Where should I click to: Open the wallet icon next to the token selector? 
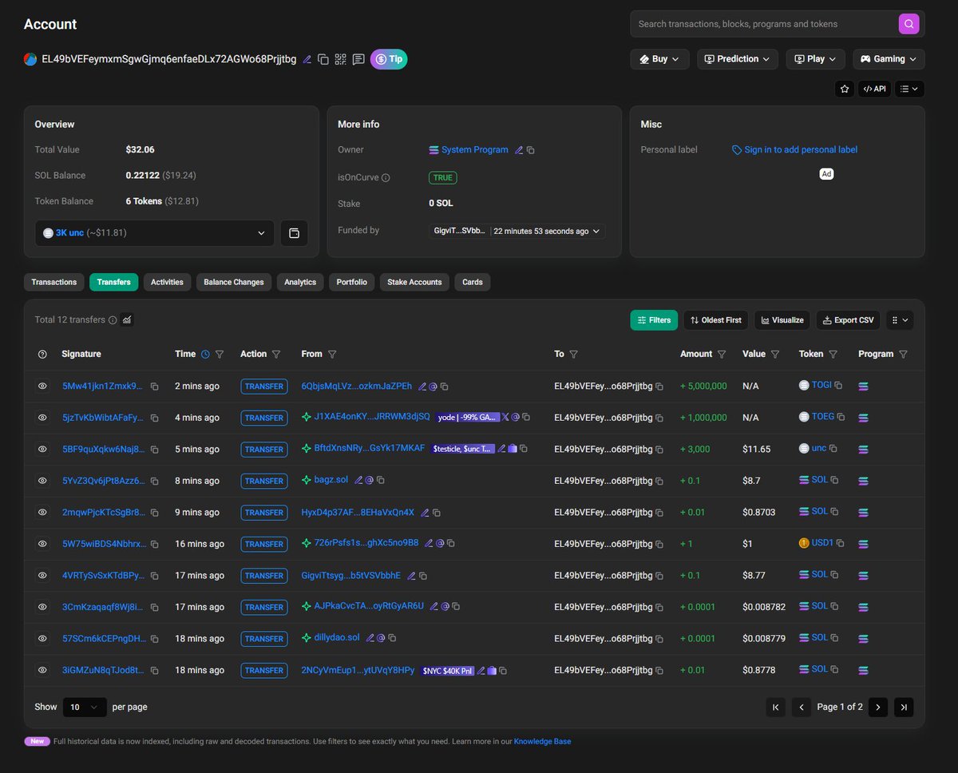pyautogui.click(x=294, y=233)
